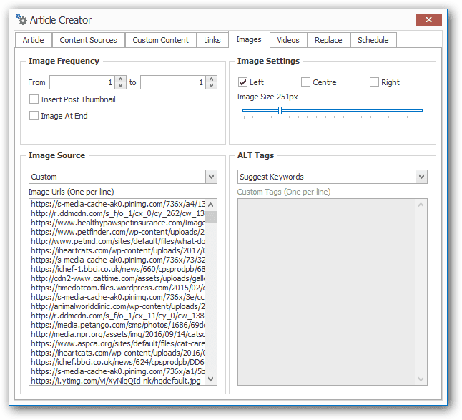Uncheck the Left alignment checkbox

(242, 82)
